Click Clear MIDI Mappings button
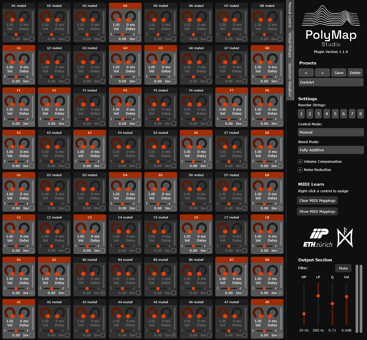The width and height of the screenshot is (367, 340). (x=317, y=200)
